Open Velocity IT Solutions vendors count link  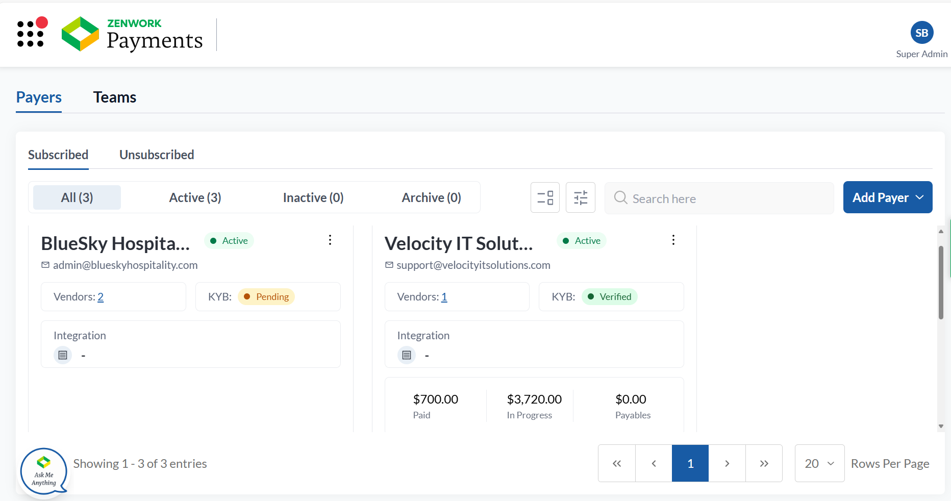pyautogui.click(x=444, y=297)
